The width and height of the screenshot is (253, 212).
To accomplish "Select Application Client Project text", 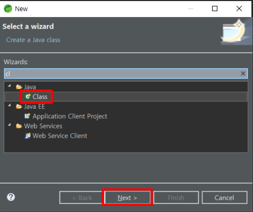I will click(70, 116).
